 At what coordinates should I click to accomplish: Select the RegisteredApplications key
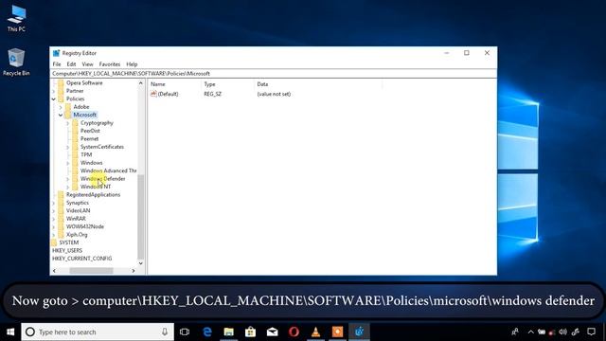point(93,194)
